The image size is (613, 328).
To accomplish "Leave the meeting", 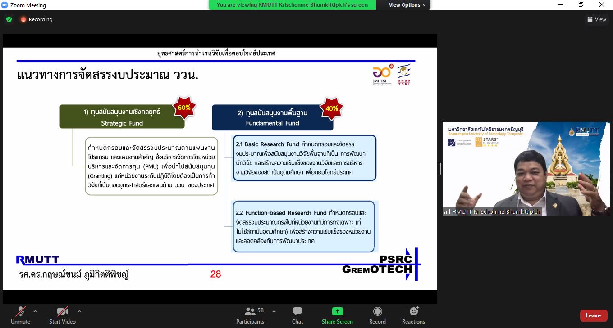I will 593,315.
